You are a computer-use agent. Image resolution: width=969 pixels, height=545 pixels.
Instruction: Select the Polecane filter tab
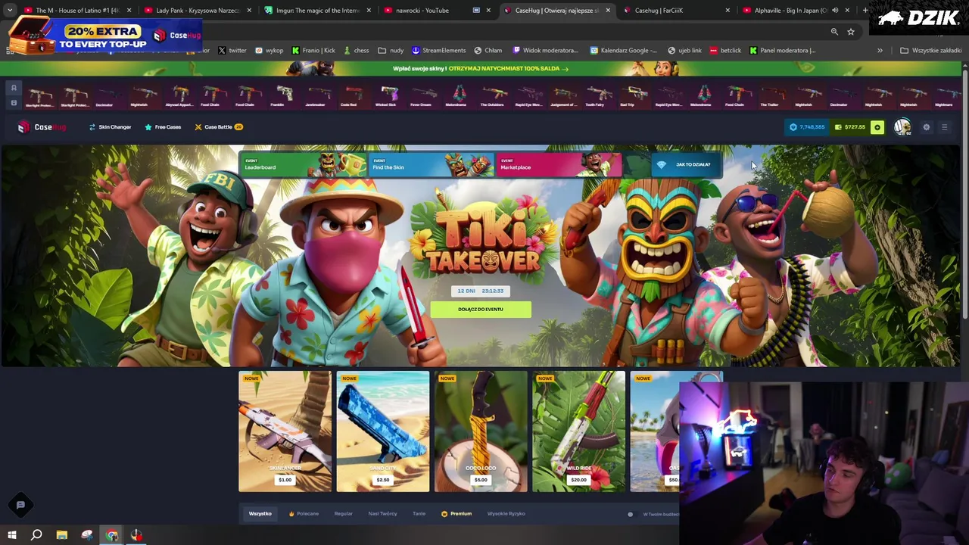click(304, 514)
